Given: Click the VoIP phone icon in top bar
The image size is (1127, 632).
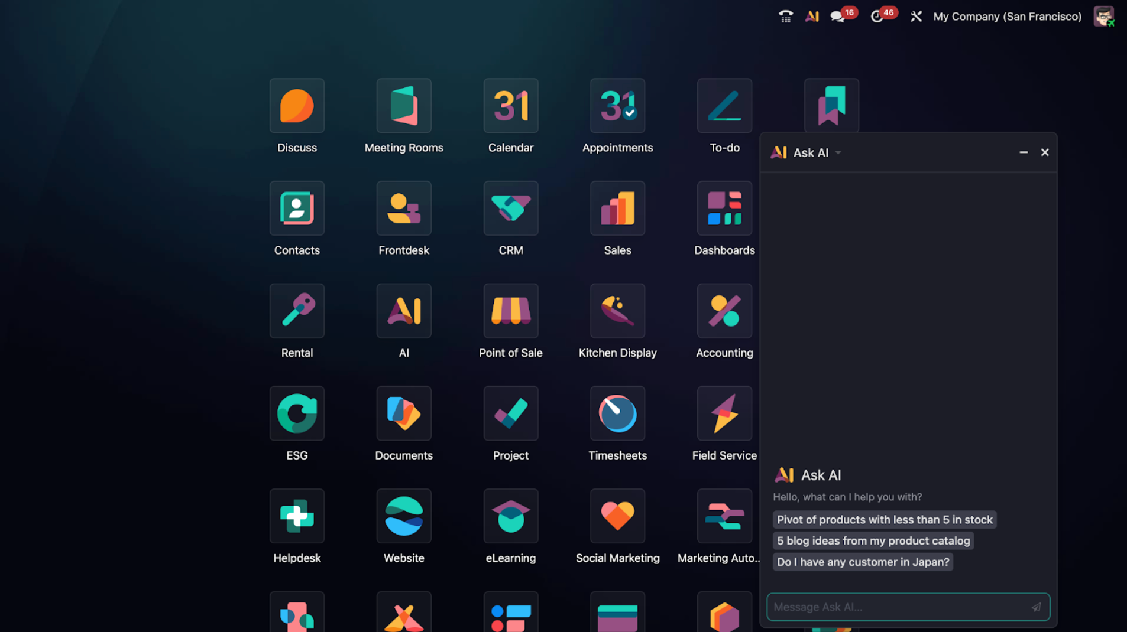Looking at the screenshot, I should pyautogui.click(x=785, y=17).
